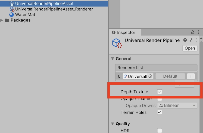Viewport: 203px width, 133px height.
Task: Toggle the Terrain Holes checkbox
Action: (x=160, y=112)
